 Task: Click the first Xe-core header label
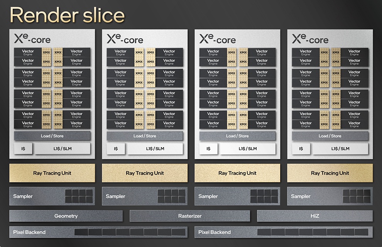[32, 39]
